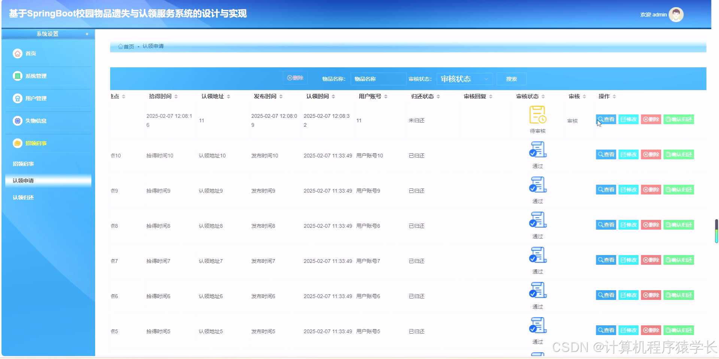Collapse the 系统设置 menu chevron
This screenshot has width=719, height=359.
click(x=87, y=34)
